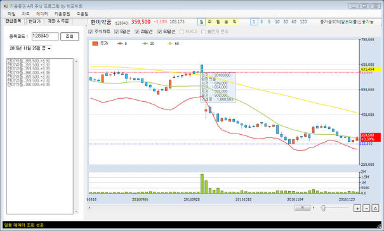Enable the 볼린저 밴드 checkbox

[x=203, y=32]
